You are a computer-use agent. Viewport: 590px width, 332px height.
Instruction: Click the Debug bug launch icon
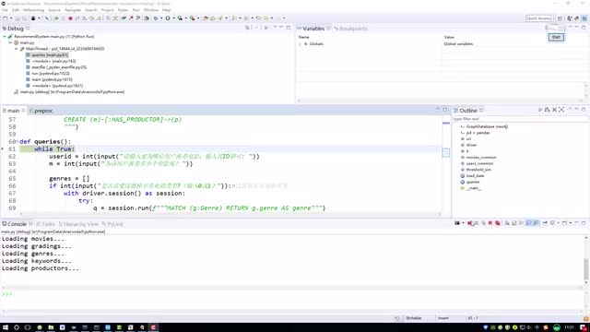pyautogui.click(x=156, y=18)
